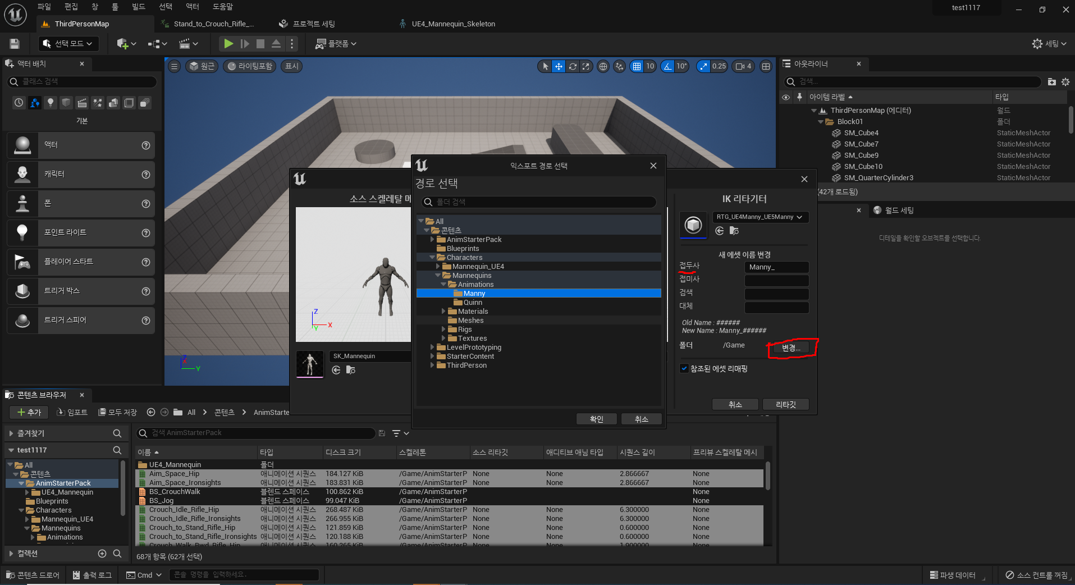Select Shapes category cube icon in Place Actors
This screenshot has height=585, width=1075.
pyautogui.click(x=66, y=103)
